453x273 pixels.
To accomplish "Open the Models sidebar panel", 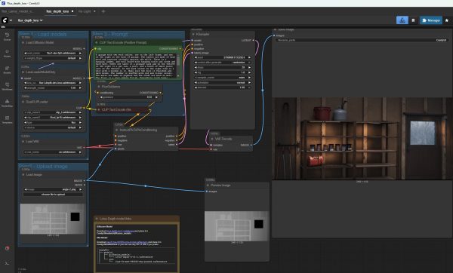I will point(7,70).
